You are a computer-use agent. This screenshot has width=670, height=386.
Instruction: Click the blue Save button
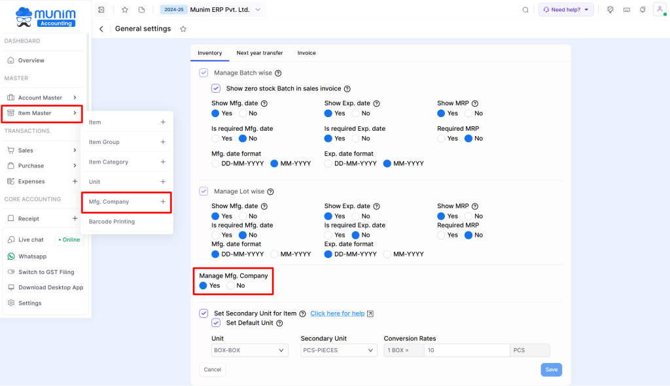click(x=551, y=370)
